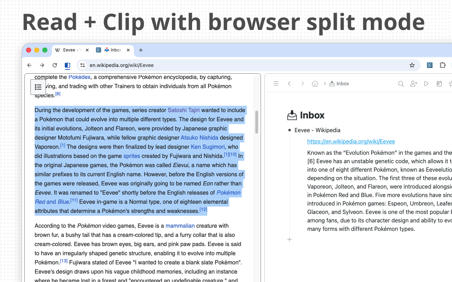Open the Atsuko Nishida link
The height and width of the screenshot is (282, 452).
pyautogui.click(x=200, y=137)
